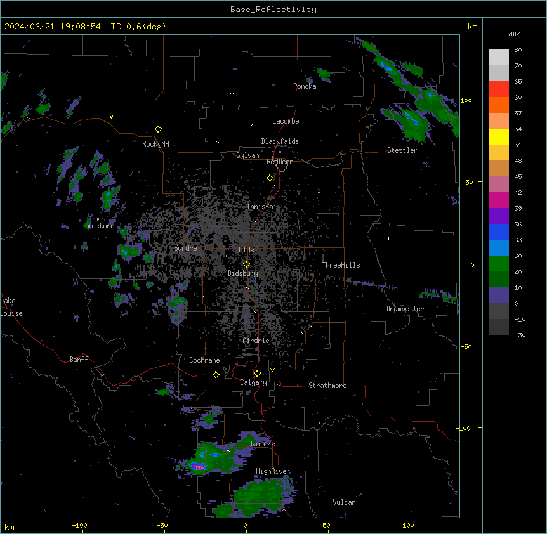Click the magenta storm core west of Okotoks
Image resolution: width=547 pixels, height=534 pixels.
coord(198,466)
